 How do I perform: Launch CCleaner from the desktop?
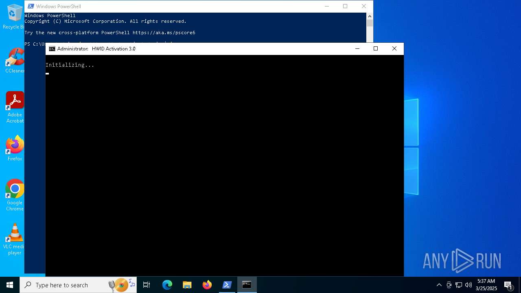(15, 61)
